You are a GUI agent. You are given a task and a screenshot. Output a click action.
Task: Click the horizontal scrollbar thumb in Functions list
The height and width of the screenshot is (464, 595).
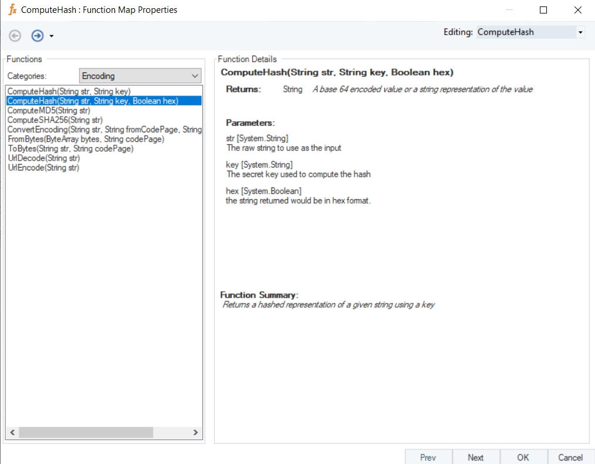86,432
